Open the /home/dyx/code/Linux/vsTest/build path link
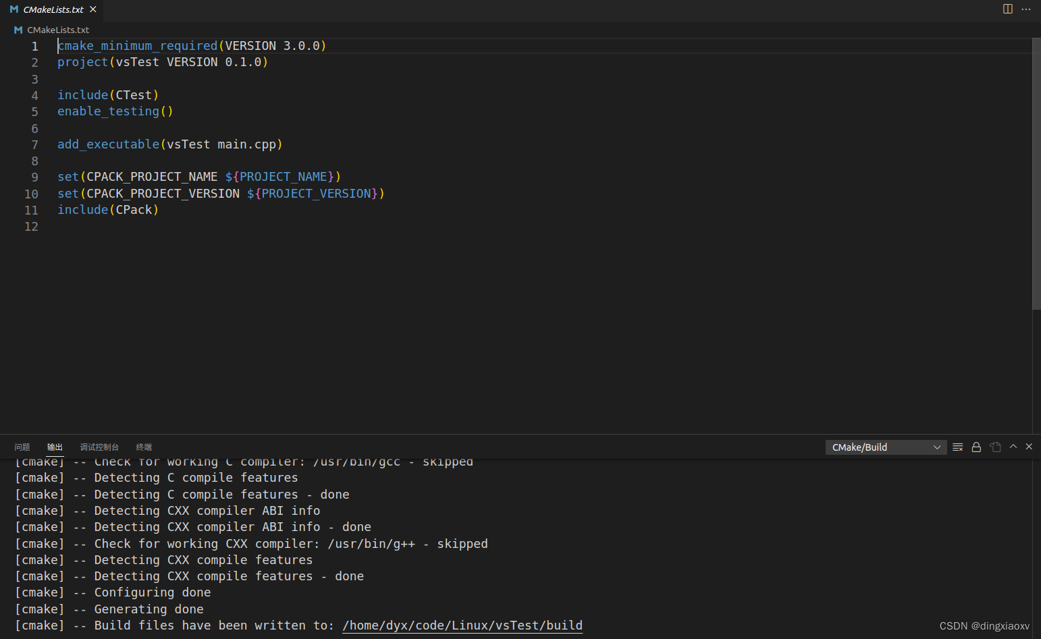The image size is (1041, 639). tap(462, 626)
